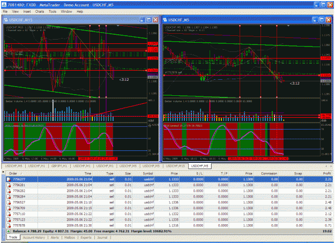Viewport: 335px width, 243px height.
Task: Minimize the USDCHF,M5 chart window
Action: tap(315, 20)
